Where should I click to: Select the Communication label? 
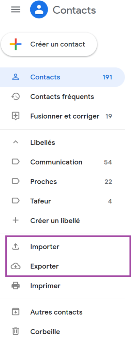tap(62, 162)
